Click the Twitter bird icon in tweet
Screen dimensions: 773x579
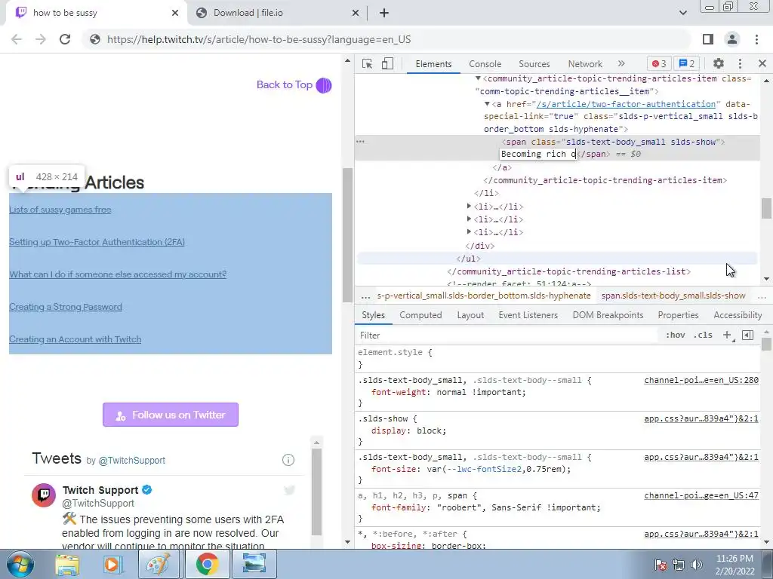289,490
